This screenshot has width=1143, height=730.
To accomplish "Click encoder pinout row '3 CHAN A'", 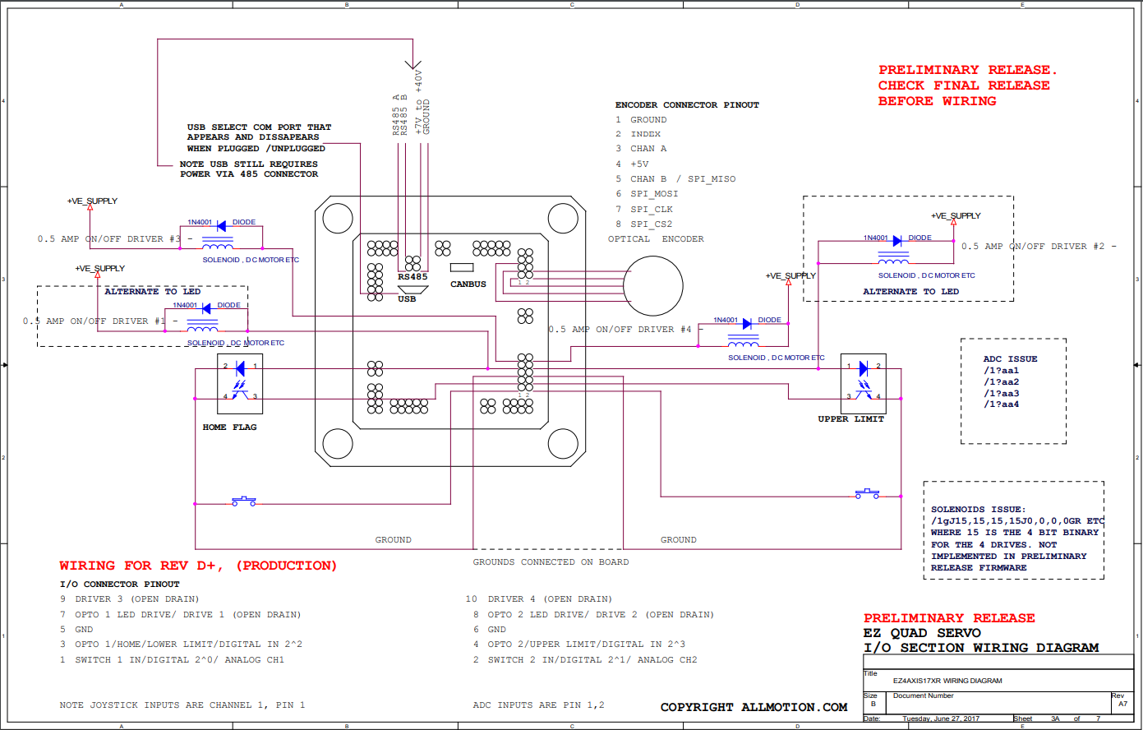I will click(642, 149).
